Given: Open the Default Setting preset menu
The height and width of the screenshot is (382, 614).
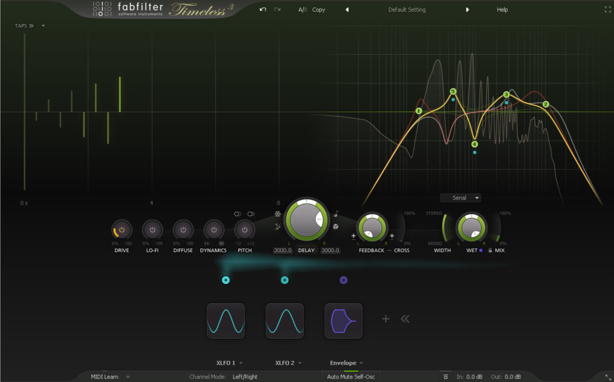Looking at the screenshot, I should (x=407, y=9).
